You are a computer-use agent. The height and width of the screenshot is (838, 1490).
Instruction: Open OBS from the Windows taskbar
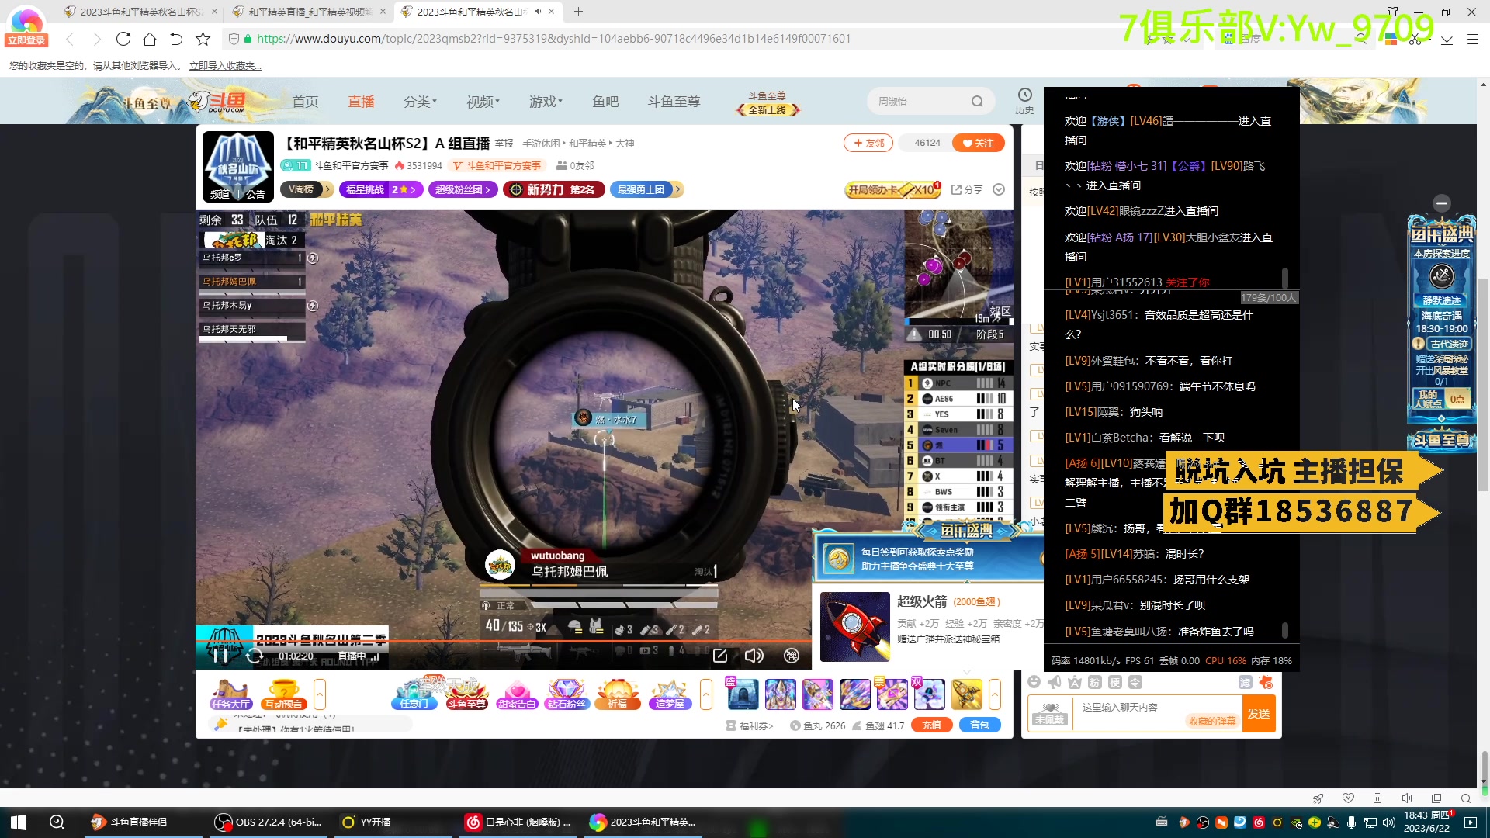coord(268,822)
